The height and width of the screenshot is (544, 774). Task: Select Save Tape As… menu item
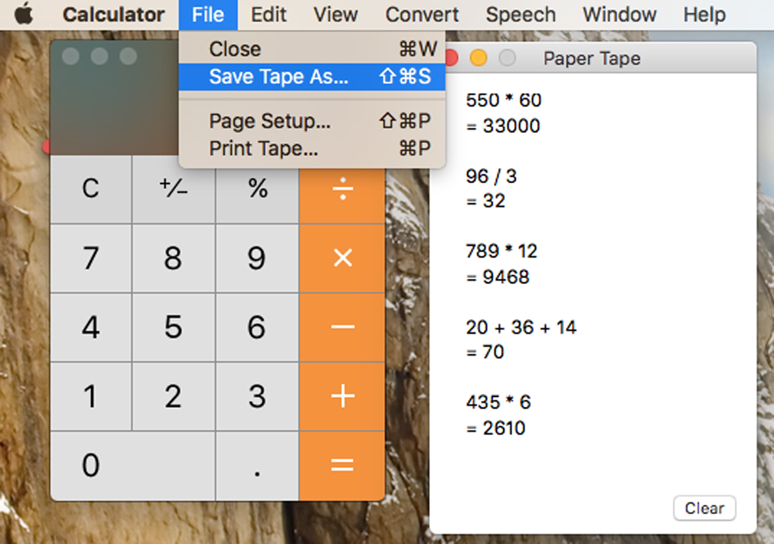coord(312,76)
